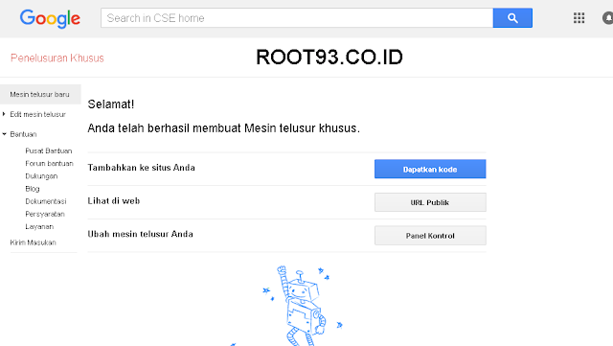The width and height of the screenshot is (613, 346).
Task: Select Mesin telusur baru in the sidebar
Action: coord(40,94)
